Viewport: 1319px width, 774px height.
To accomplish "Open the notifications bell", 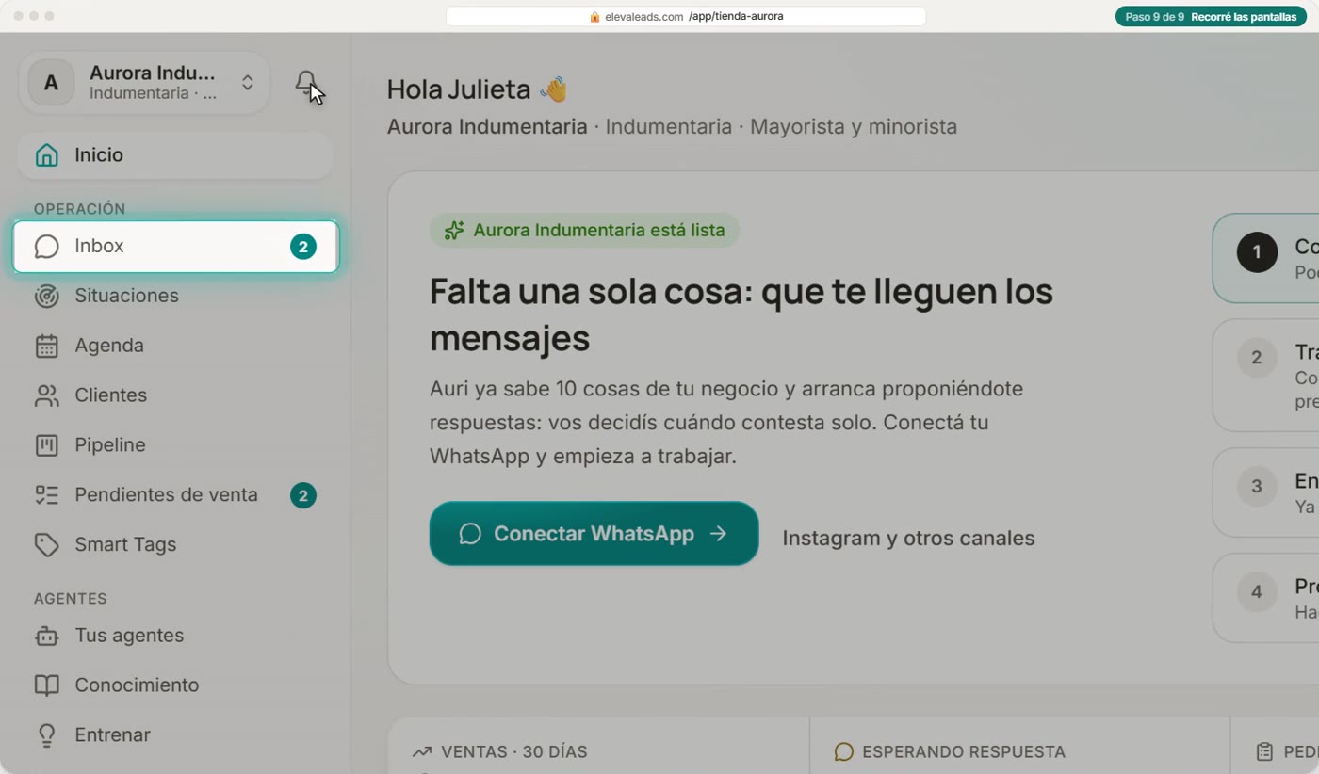I will click(305, 83).
